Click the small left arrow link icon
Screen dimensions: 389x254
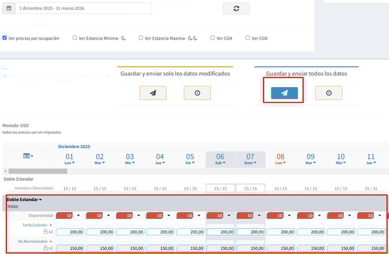(5, 69)
